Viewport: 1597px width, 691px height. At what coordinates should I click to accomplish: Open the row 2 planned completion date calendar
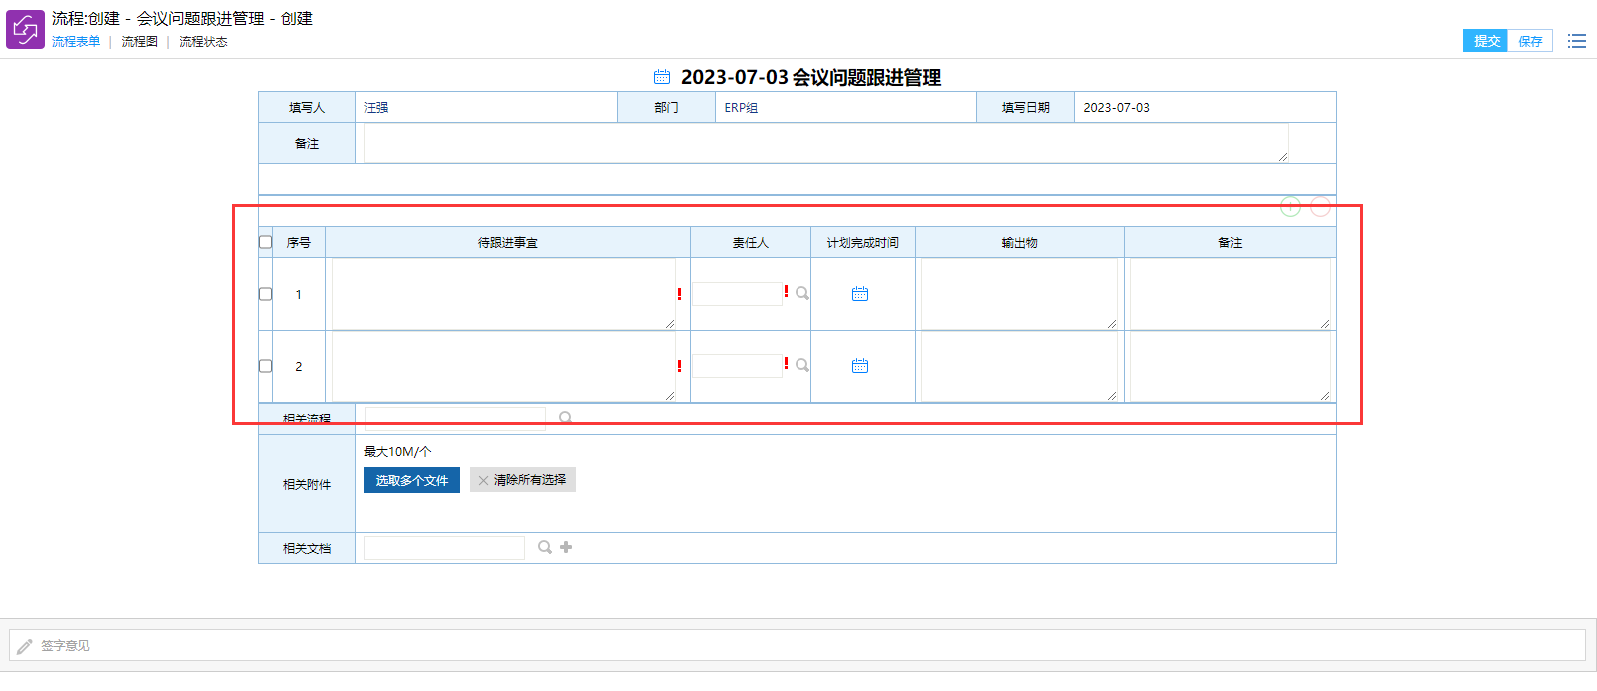coord(860,366)
